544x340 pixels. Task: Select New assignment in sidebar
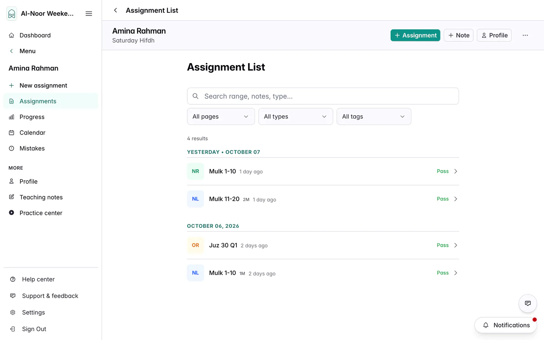tap(51, 85)
